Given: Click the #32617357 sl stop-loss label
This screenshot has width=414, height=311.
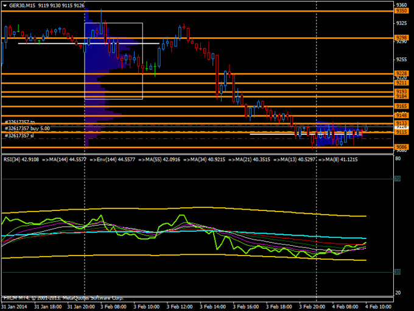Looking at the screenshot, I should click(x=20, y=136).
